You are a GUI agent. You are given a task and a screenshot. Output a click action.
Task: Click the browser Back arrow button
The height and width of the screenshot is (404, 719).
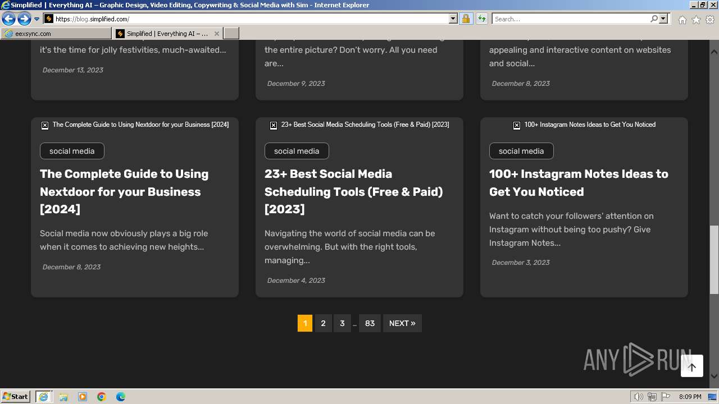tap(8, 19)
